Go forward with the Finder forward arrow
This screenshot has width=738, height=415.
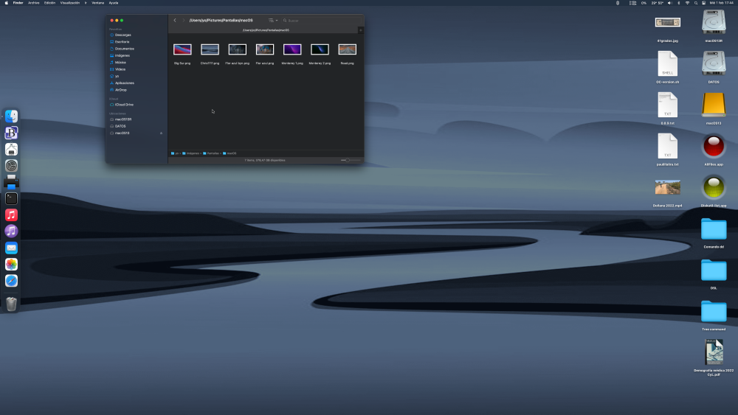click(184, 20)
